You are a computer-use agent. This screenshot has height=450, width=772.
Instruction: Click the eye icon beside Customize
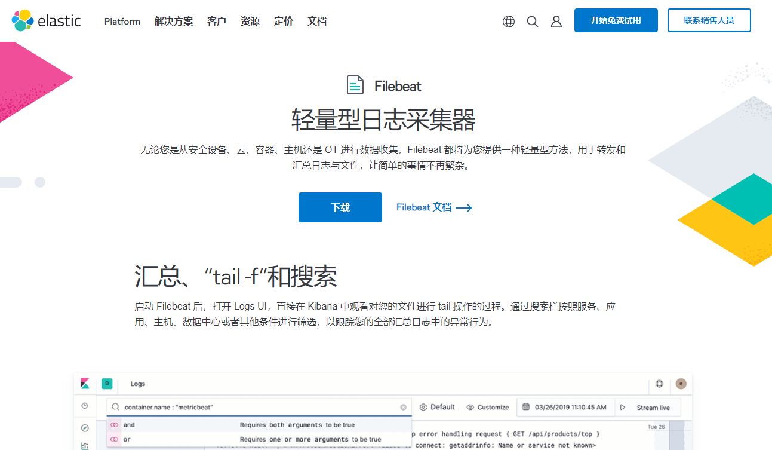pyautogui.click(x=470, y=407)
